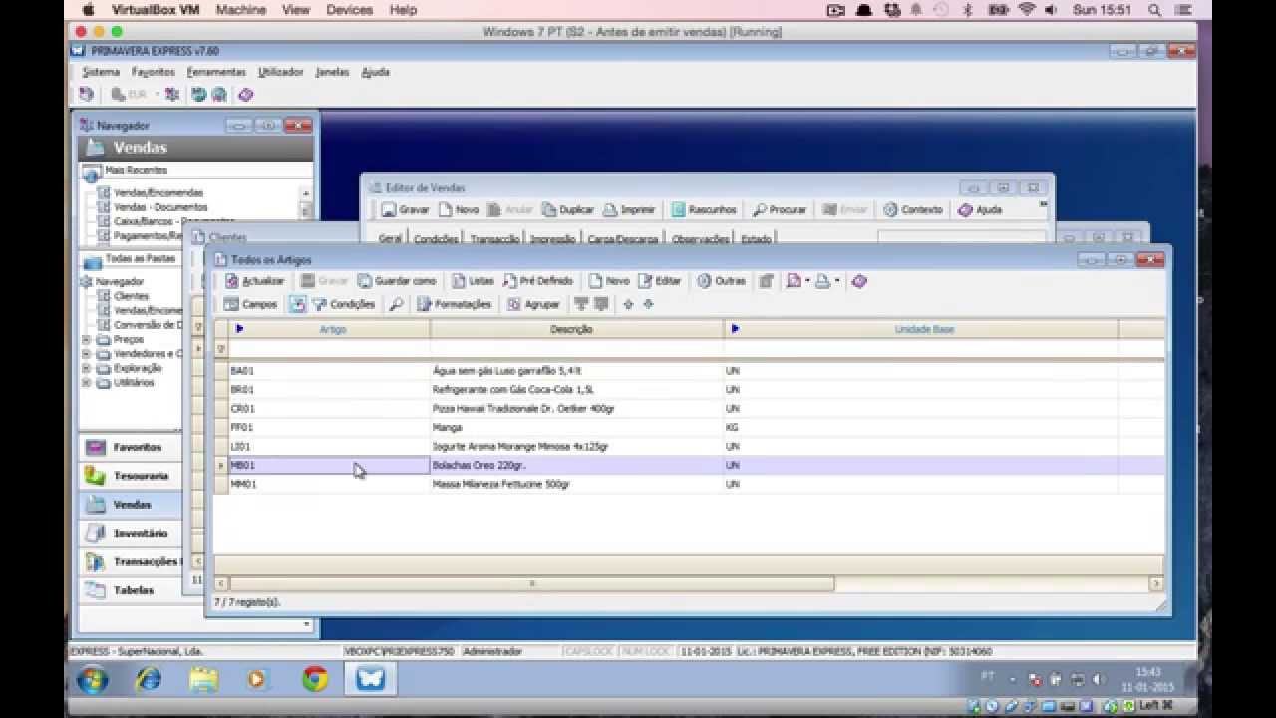The height and width of the screenshot is (718, 1276).
Task: Click the Actualizar refresh icon
Action: pos(232,282)
